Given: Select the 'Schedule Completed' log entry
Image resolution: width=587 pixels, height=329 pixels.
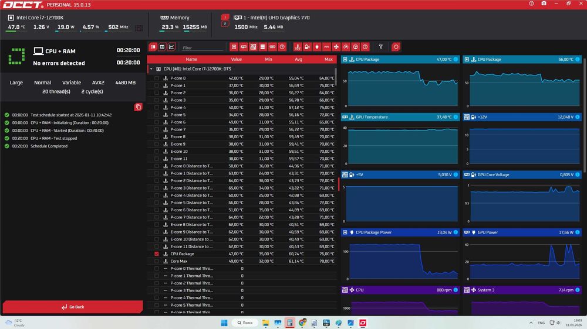Looking at the screenshot, I should (49, 146).
